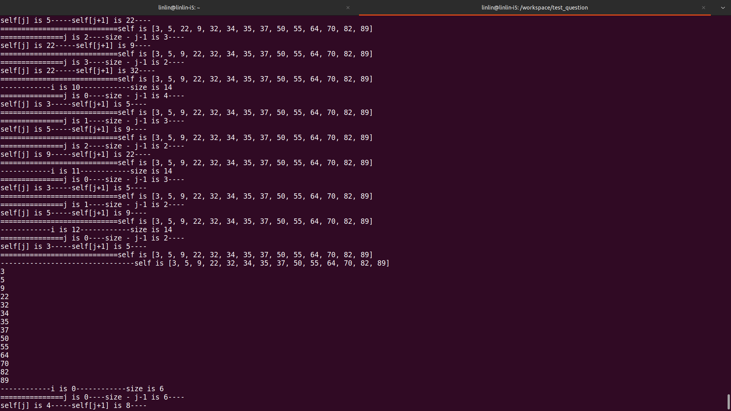731x411 pixels.
Task: Switch to the linlin@linlin-i5: ~ tab
Action: tap(179, 8)
